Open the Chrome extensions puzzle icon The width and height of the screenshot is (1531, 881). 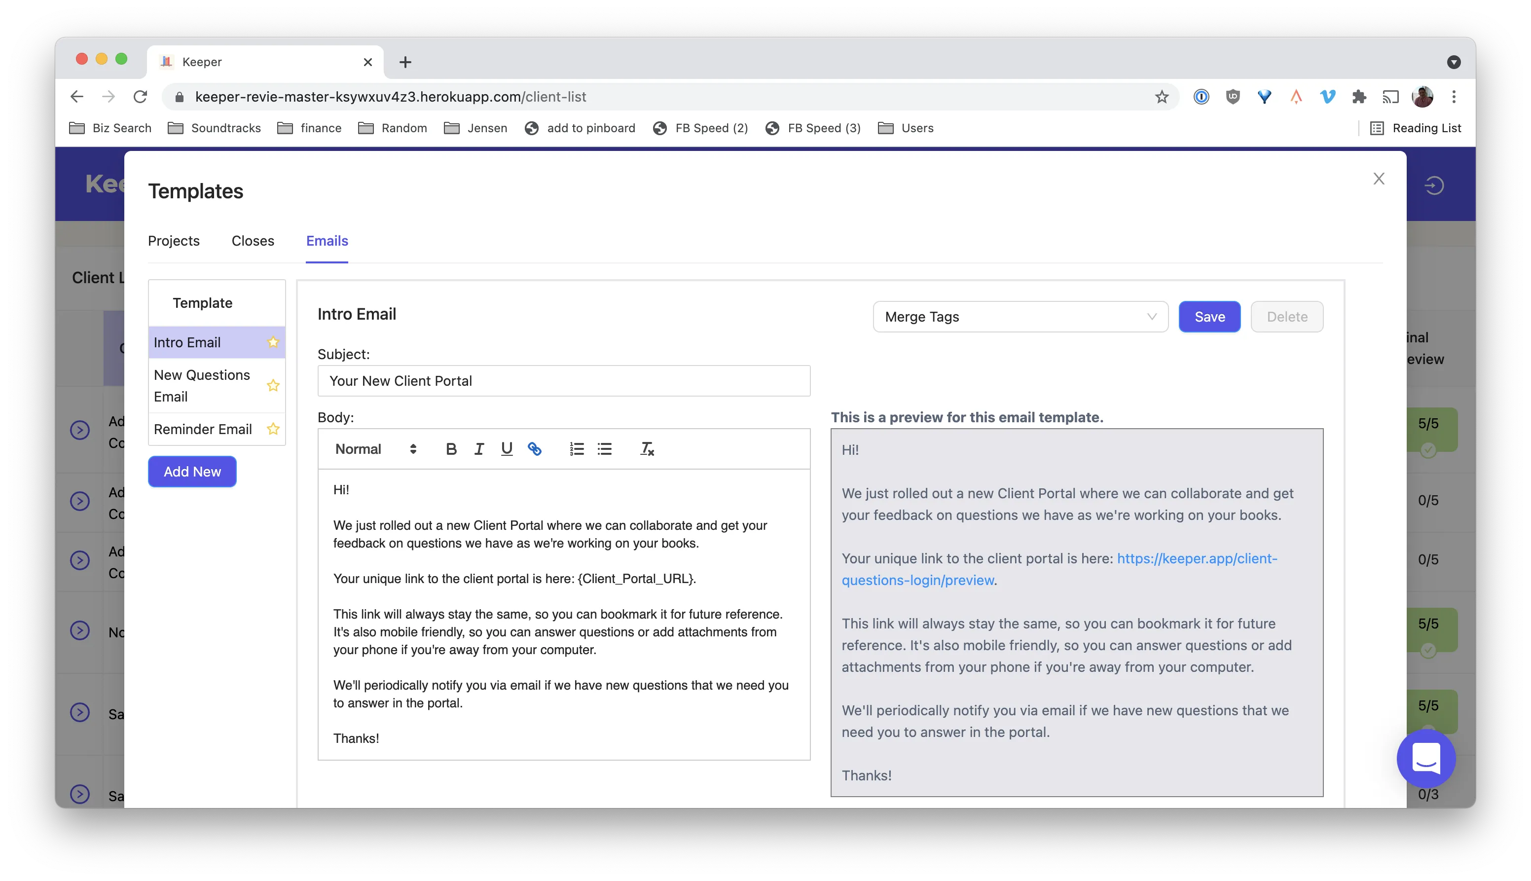(x=1358, y=97)
